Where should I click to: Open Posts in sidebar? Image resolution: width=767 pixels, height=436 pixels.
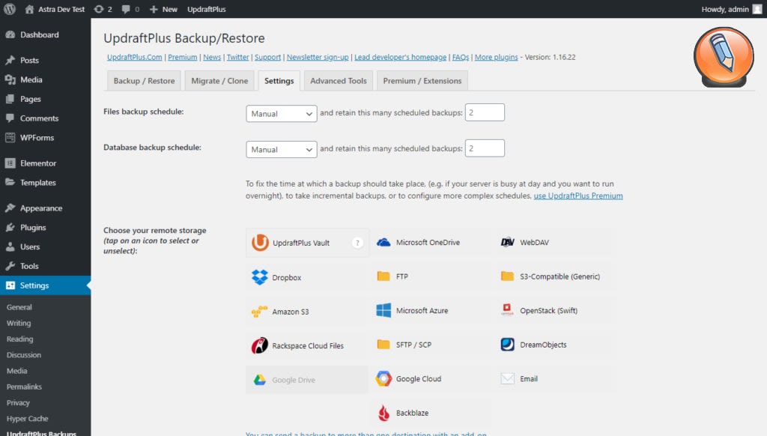[x=45, y=60]
